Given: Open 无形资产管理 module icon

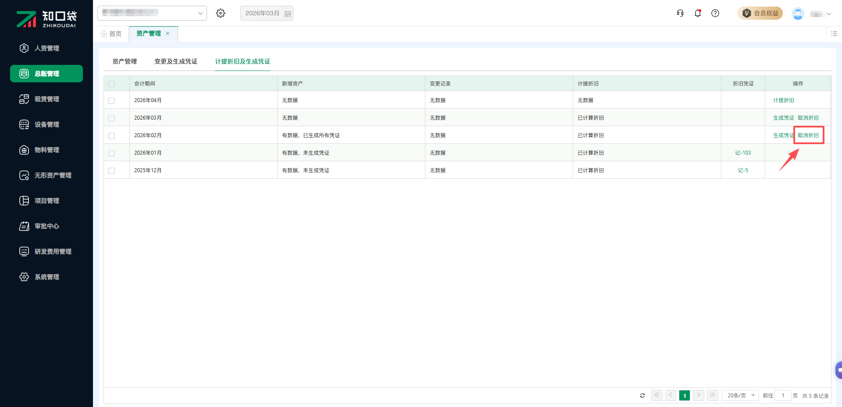Looking at the screenshot, I should click(24, 175).
